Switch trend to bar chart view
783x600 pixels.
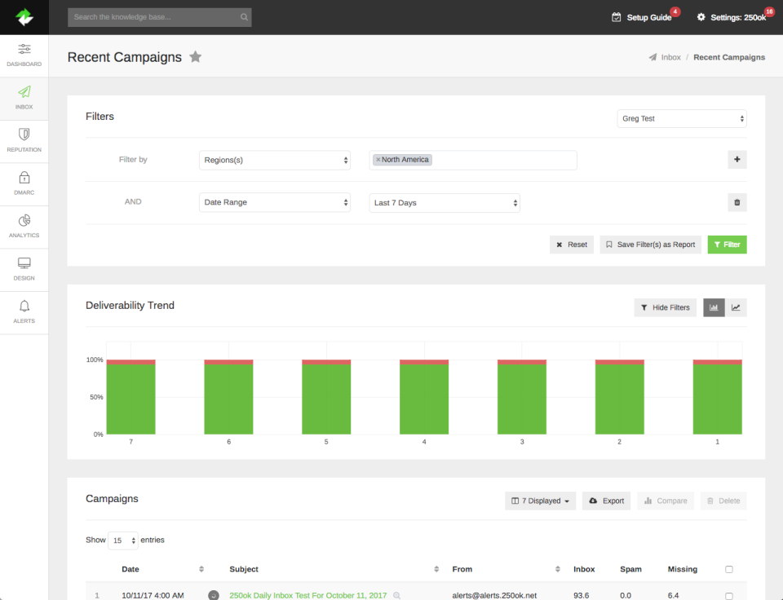714,307
